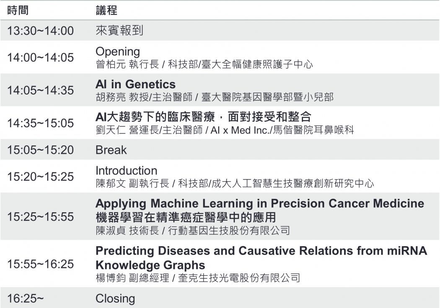Click the 議程 column header
This screenshot has width=440, height=308.
(106, 10)
